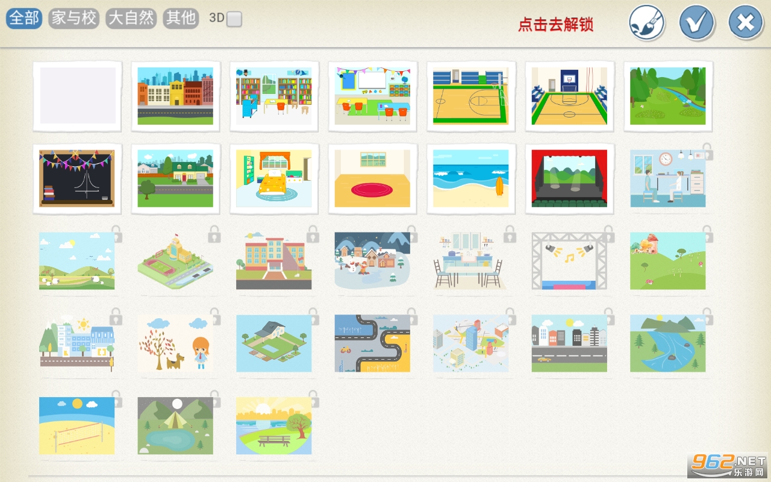Screen dimensions: 771x482
Task: Choose the mountain river with pines background
Action: [x=668, y=343]
